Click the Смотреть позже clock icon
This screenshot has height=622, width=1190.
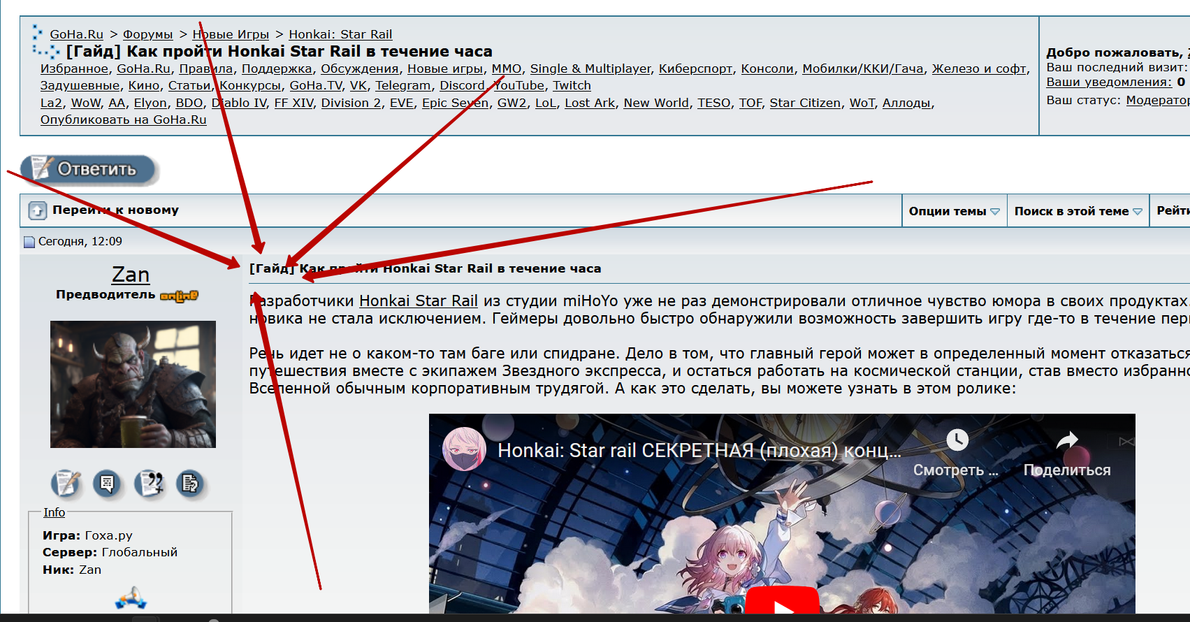957,440
